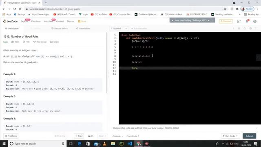
Task: Collapse the def at line 2 fold arrow
Action: [x=117, y=38]
